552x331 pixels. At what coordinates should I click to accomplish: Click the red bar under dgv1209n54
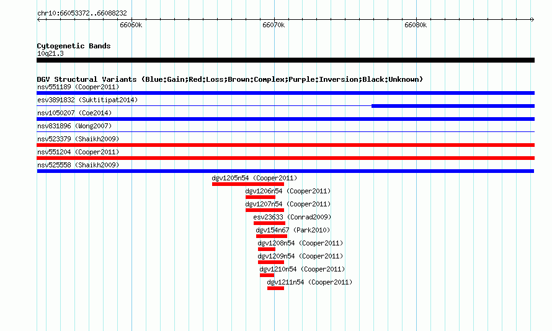(271, 262)
